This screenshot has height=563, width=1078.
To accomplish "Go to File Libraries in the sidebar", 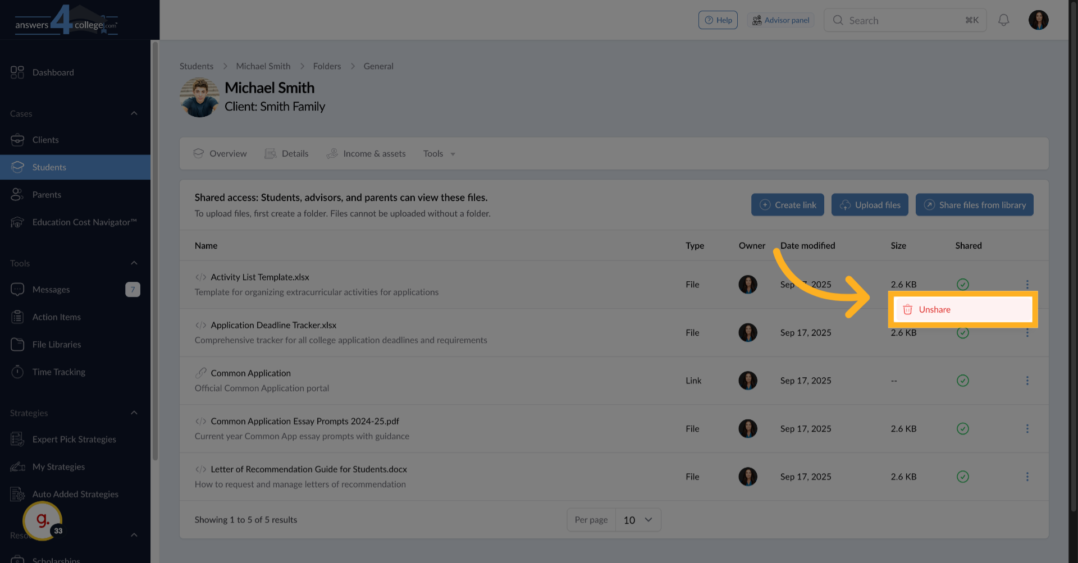I will point(56,344).
